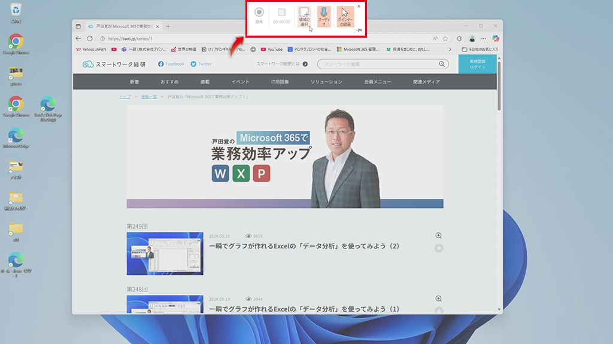Viewport: 613px width, 344px height.
Task: Open the 世界の株価 bookmark
Action: click(x=183, y=50)
